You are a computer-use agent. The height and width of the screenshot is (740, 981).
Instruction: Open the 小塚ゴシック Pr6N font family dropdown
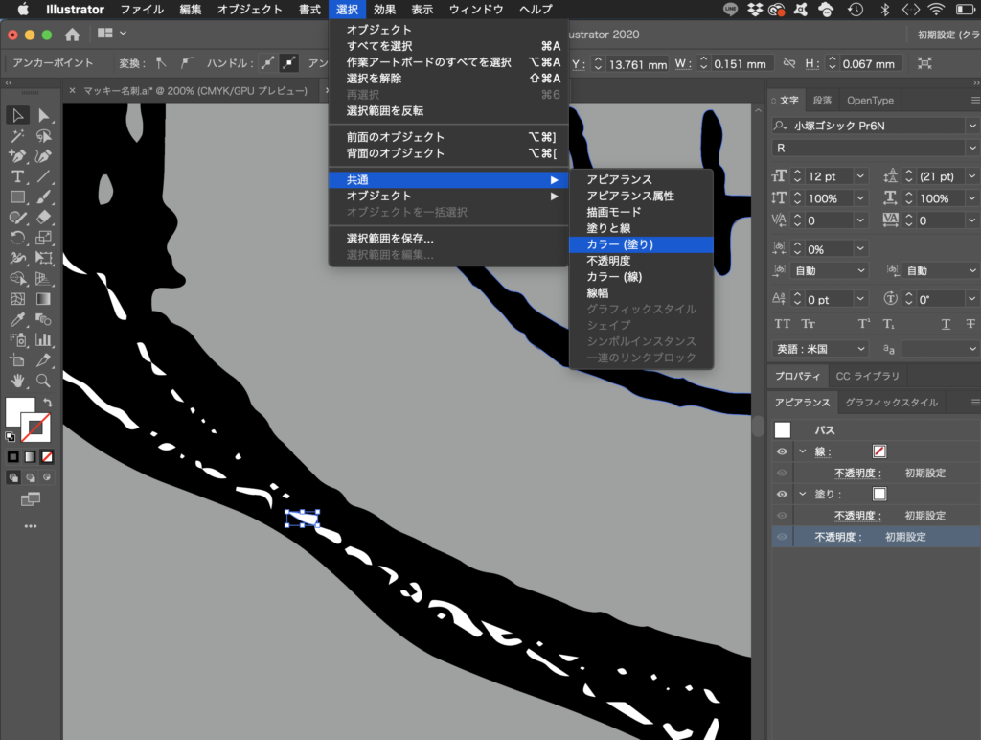(x=971, y=126)
